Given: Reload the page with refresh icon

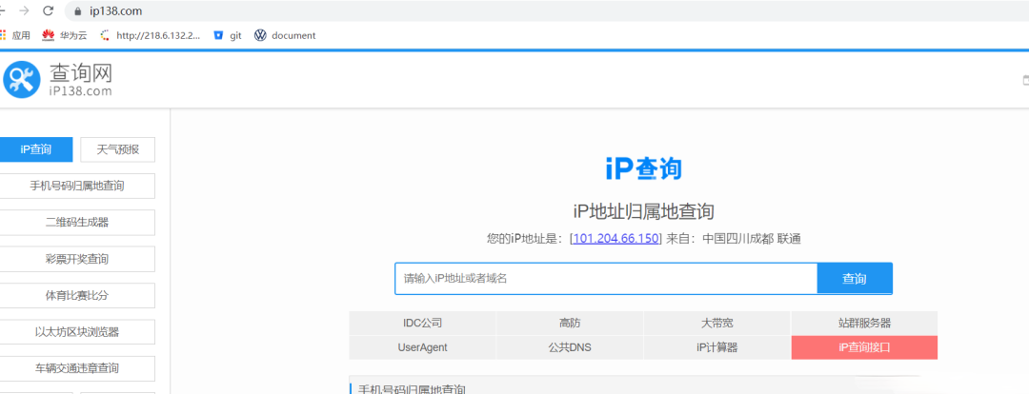Looking at the screenshot, I should click(x=48, y=11).
